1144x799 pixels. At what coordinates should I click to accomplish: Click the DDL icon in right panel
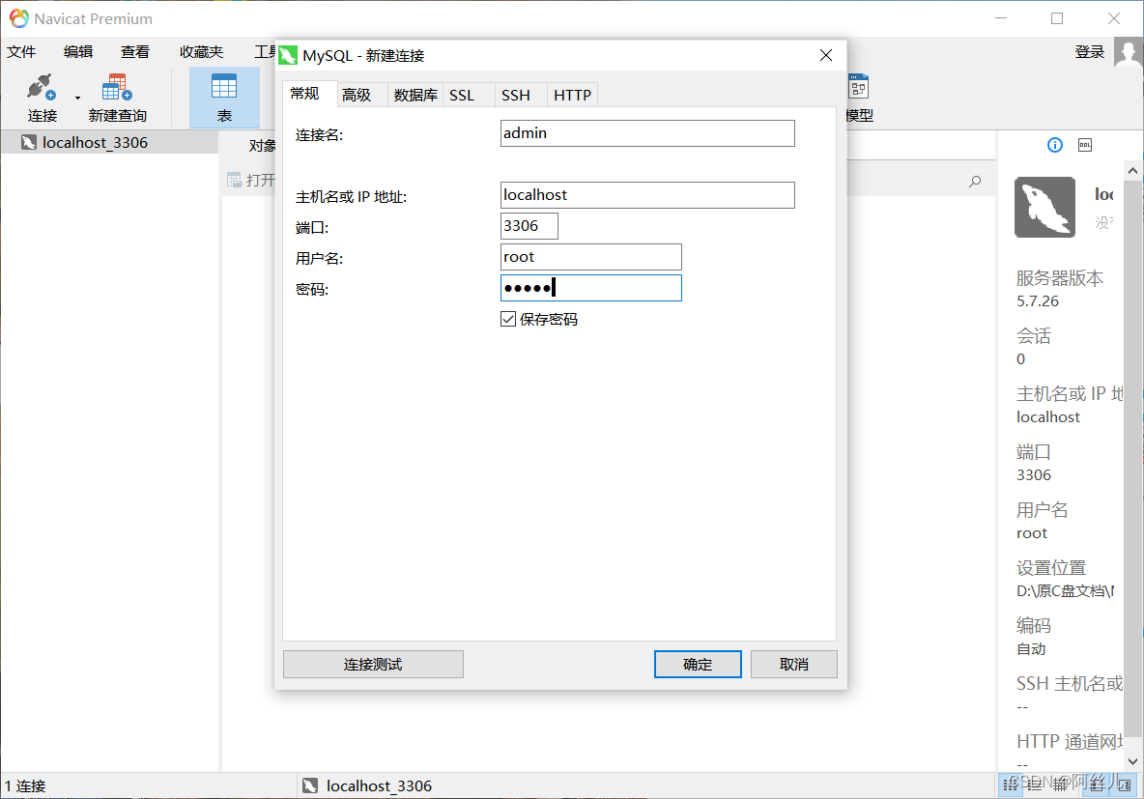click(x=1085, y=145)
